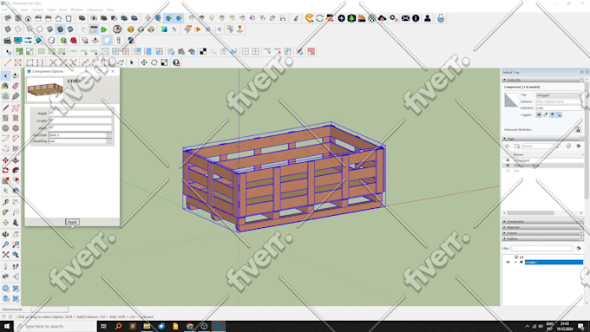Open the Help menu
Viewport: 590px width, 332px height.
110,10
